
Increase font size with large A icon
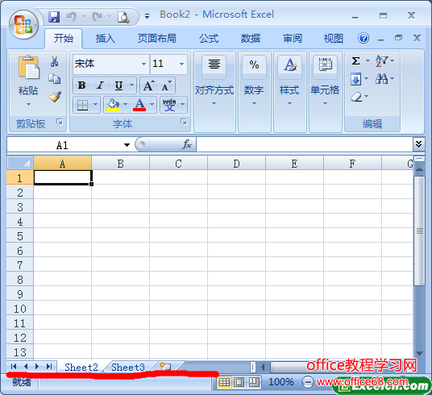pos(149,85)
